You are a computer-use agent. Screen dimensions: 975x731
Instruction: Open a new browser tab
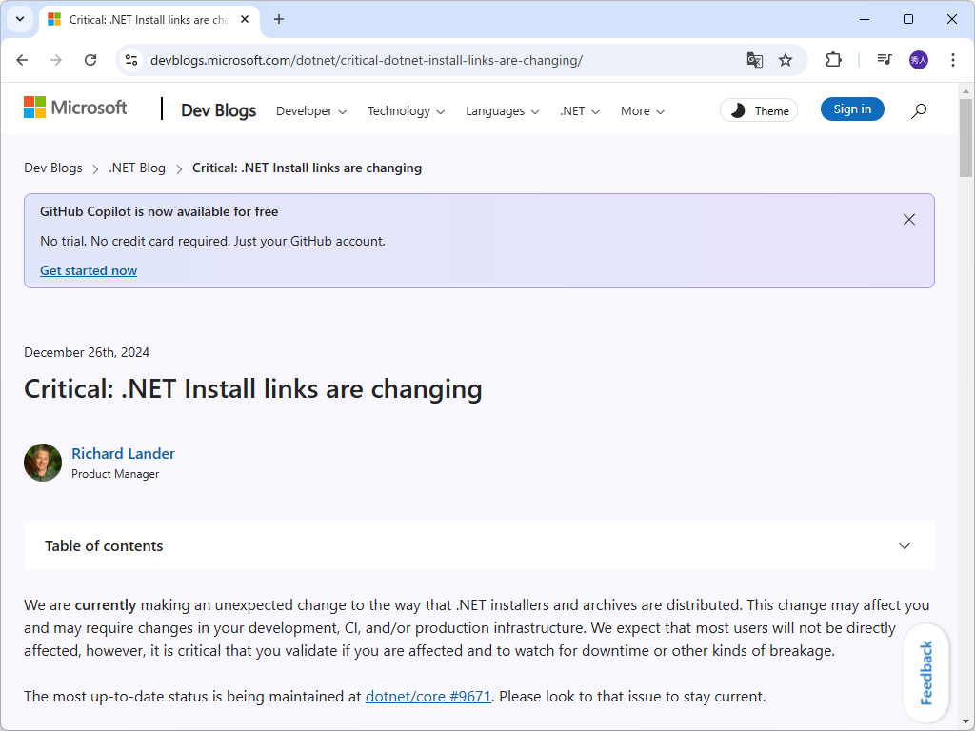tap(279, 19)
